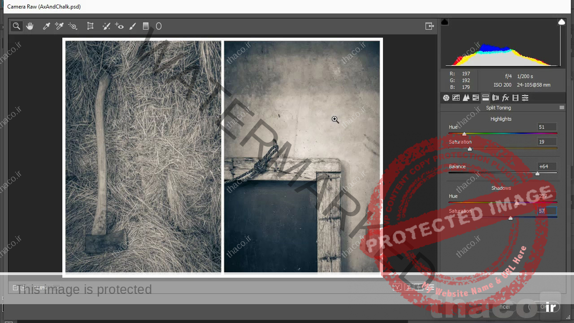The image size is (574, 323).
Task: Open the Detail panel tab
Action: [466, 98]
